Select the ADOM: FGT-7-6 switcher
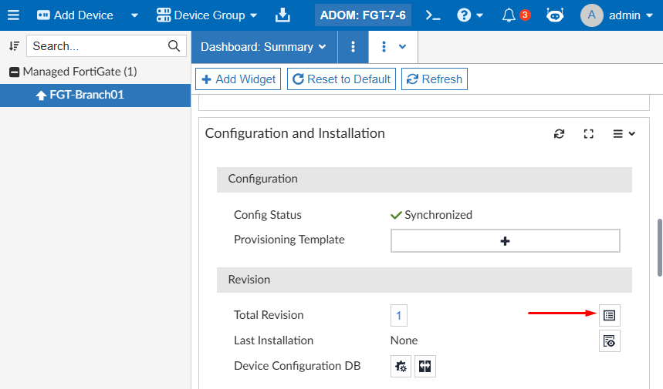This screenshot has height=389, width=663. point(363,15)
